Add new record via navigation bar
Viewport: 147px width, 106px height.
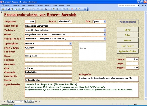tap(33, 101)
